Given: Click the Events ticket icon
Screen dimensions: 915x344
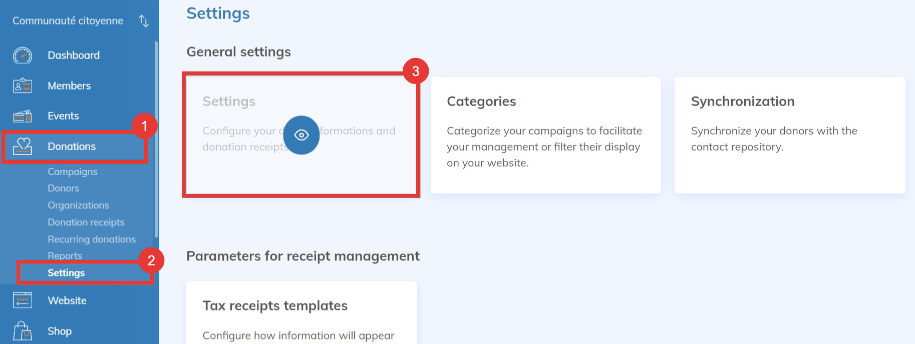Looking at the screenshot, I should [x=23, y=116].
